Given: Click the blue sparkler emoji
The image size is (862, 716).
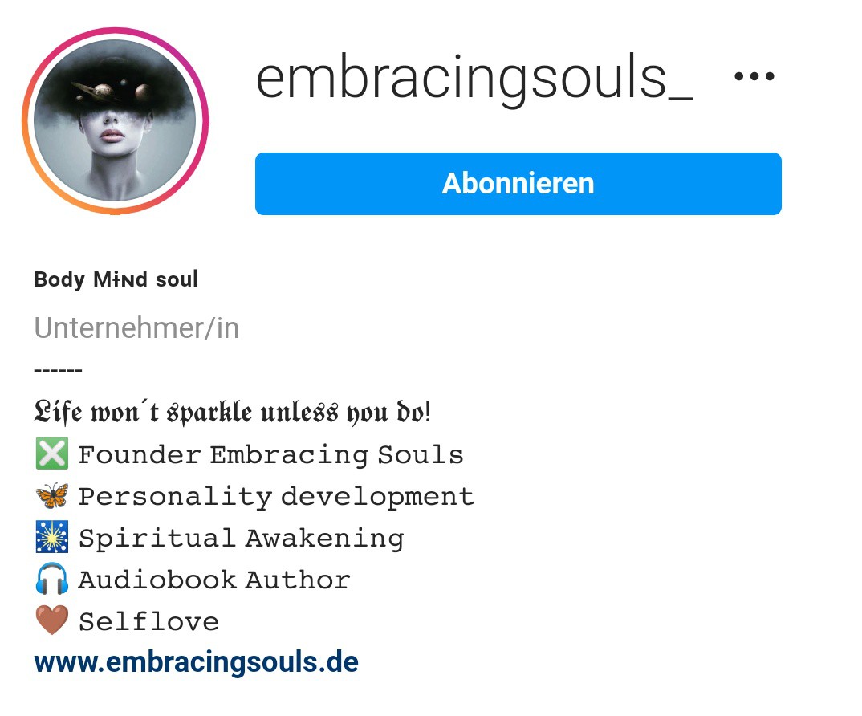Looking at the screenshot, I should click(51, 537).
